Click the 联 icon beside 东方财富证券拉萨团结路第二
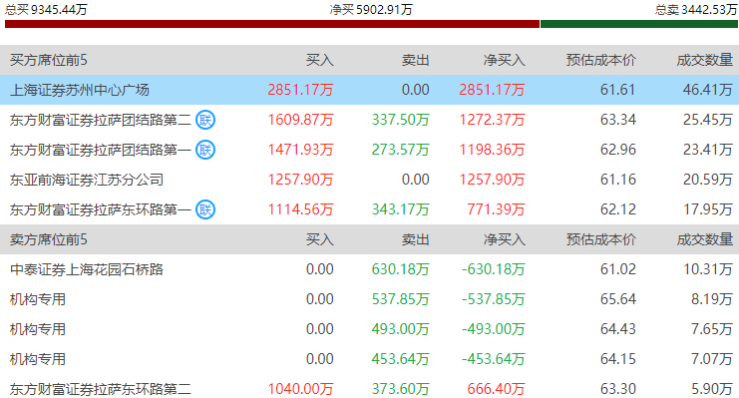 click(205, 120)
